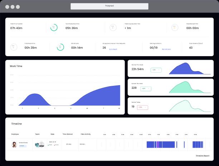This screenshot has height=166, width=219.
Task: Click the break time ring beside 00h 28m
Action: click(x=14, y=47)
